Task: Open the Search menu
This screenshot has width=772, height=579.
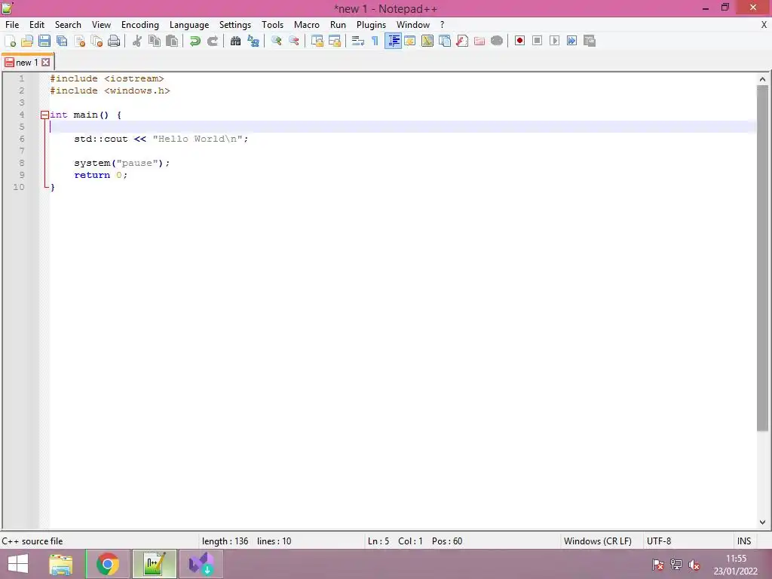Action: pos(68,25)
